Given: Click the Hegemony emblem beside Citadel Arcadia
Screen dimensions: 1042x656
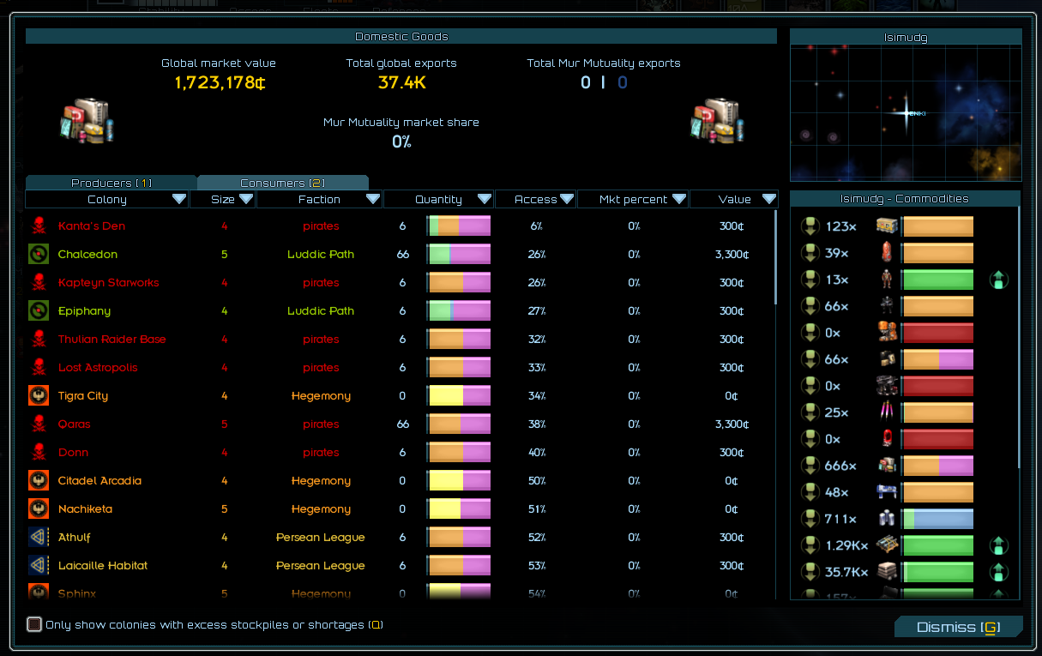Looking at the screenshot, I should pos(38,481).
